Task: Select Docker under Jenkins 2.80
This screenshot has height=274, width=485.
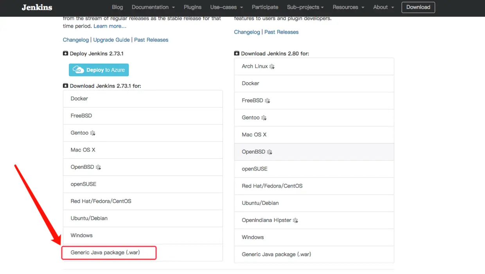Action: point(314,84)
